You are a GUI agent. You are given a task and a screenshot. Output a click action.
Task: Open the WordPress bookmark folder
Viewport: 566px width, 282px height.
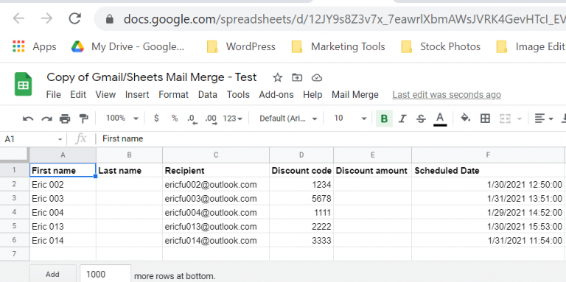pyautogui.click(x=241, y=46)
